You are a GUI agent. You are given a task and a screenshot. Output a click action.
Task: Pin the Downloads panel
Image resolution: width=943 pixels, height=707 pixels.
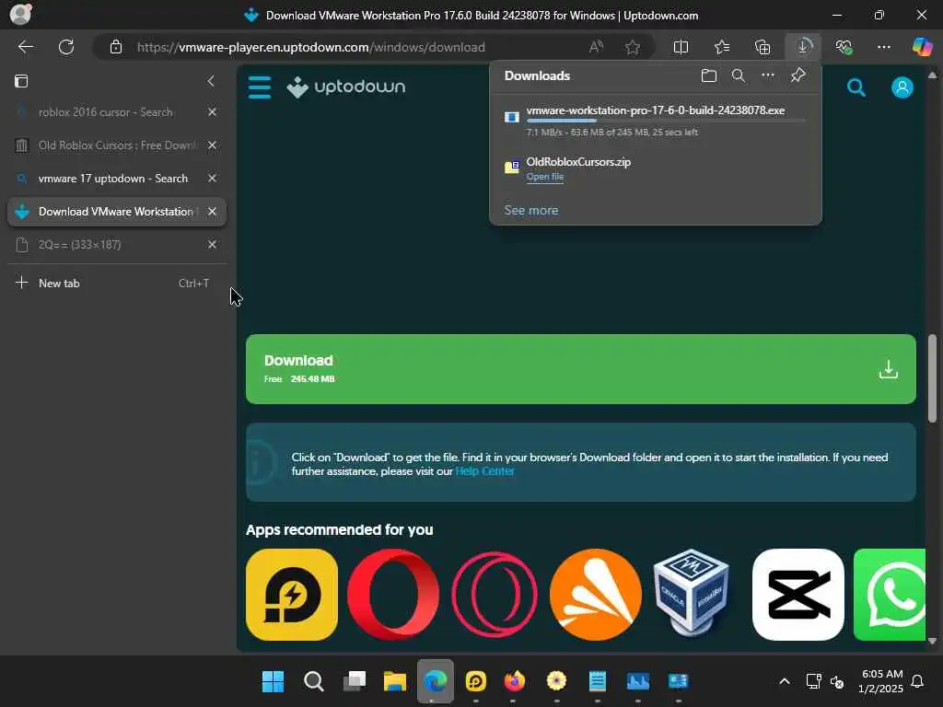pyautogui.click(x=798, y=75)
